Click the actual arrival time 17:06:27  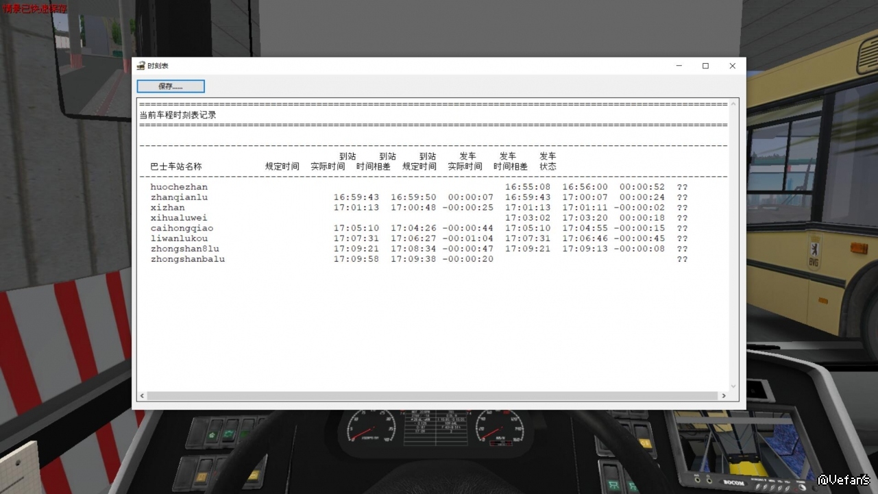point(413,238)
